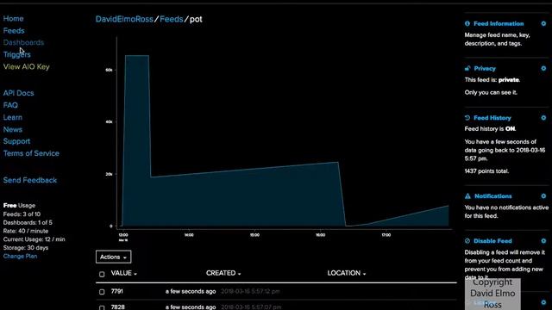Click the 'Storage: 30 days' text
This screenshot has height=310, width=552.
[x=26, y=248]
